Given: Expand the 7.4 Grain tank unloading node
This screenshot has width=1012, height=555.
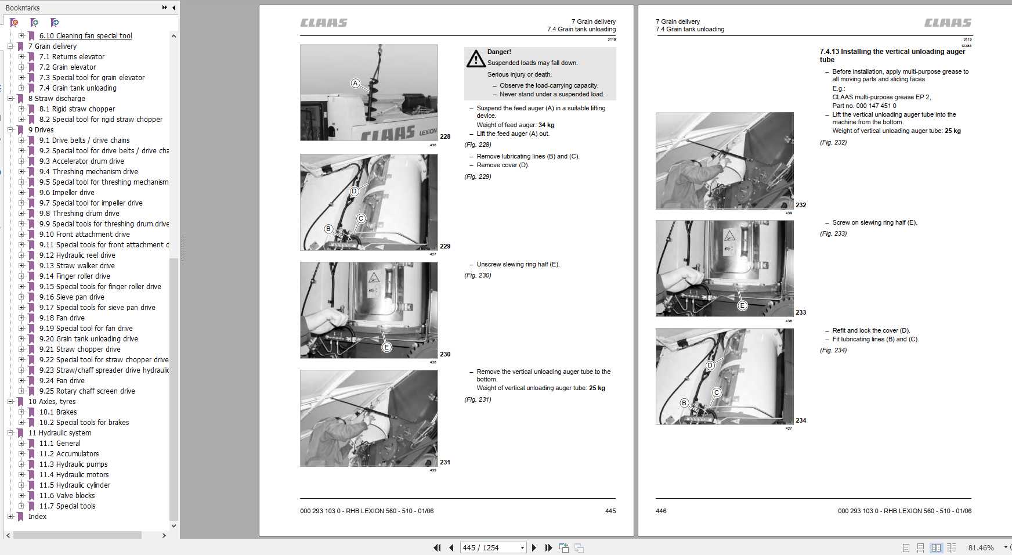Looking at the screenshot, I should pyautogui.click(x=21, y=88).
